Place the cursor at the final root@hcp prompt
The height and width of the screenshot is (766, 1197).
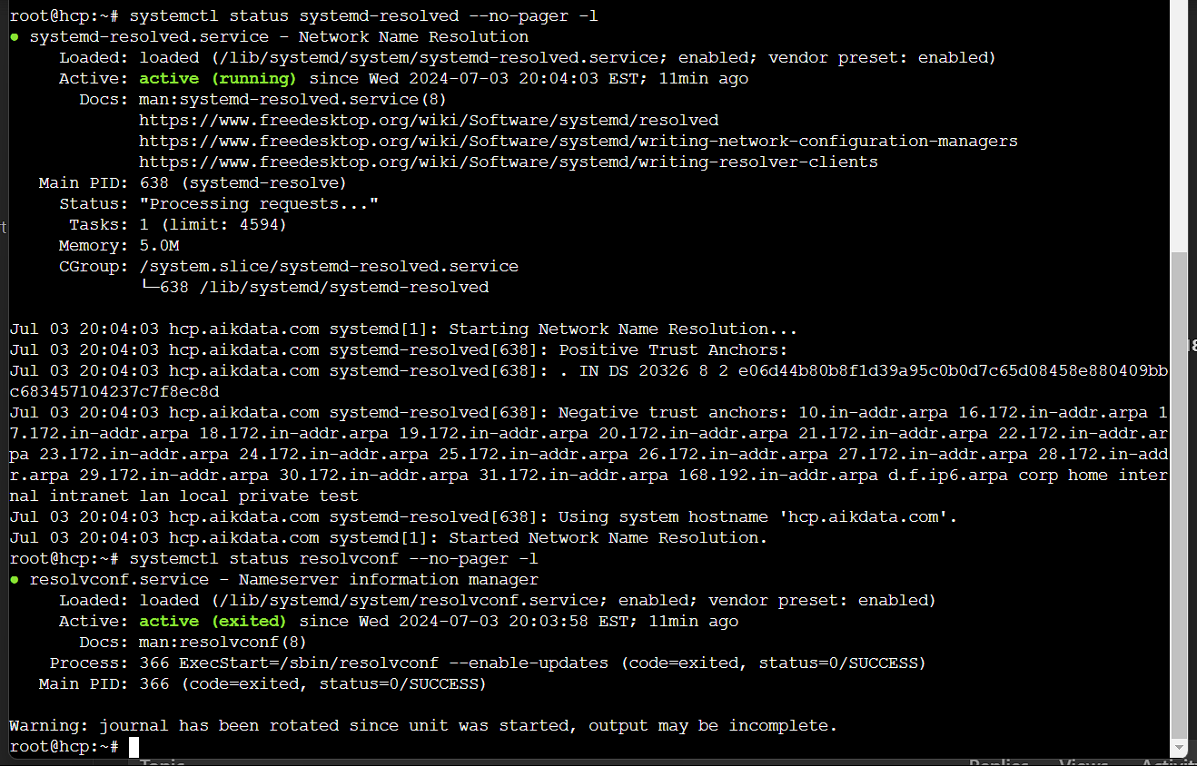pyautogui.click(x=134, y=747)
